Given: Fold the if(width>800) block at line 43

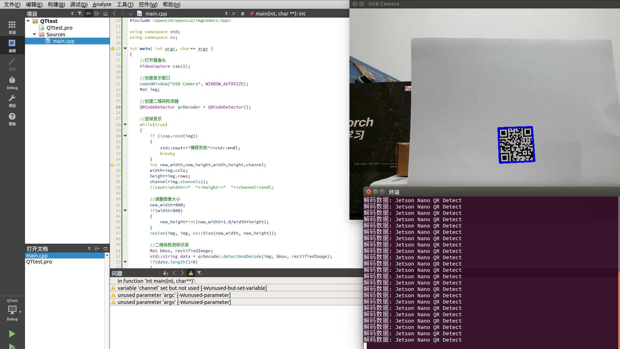Looking at the screenshot, I should click(x=125, y=211).
